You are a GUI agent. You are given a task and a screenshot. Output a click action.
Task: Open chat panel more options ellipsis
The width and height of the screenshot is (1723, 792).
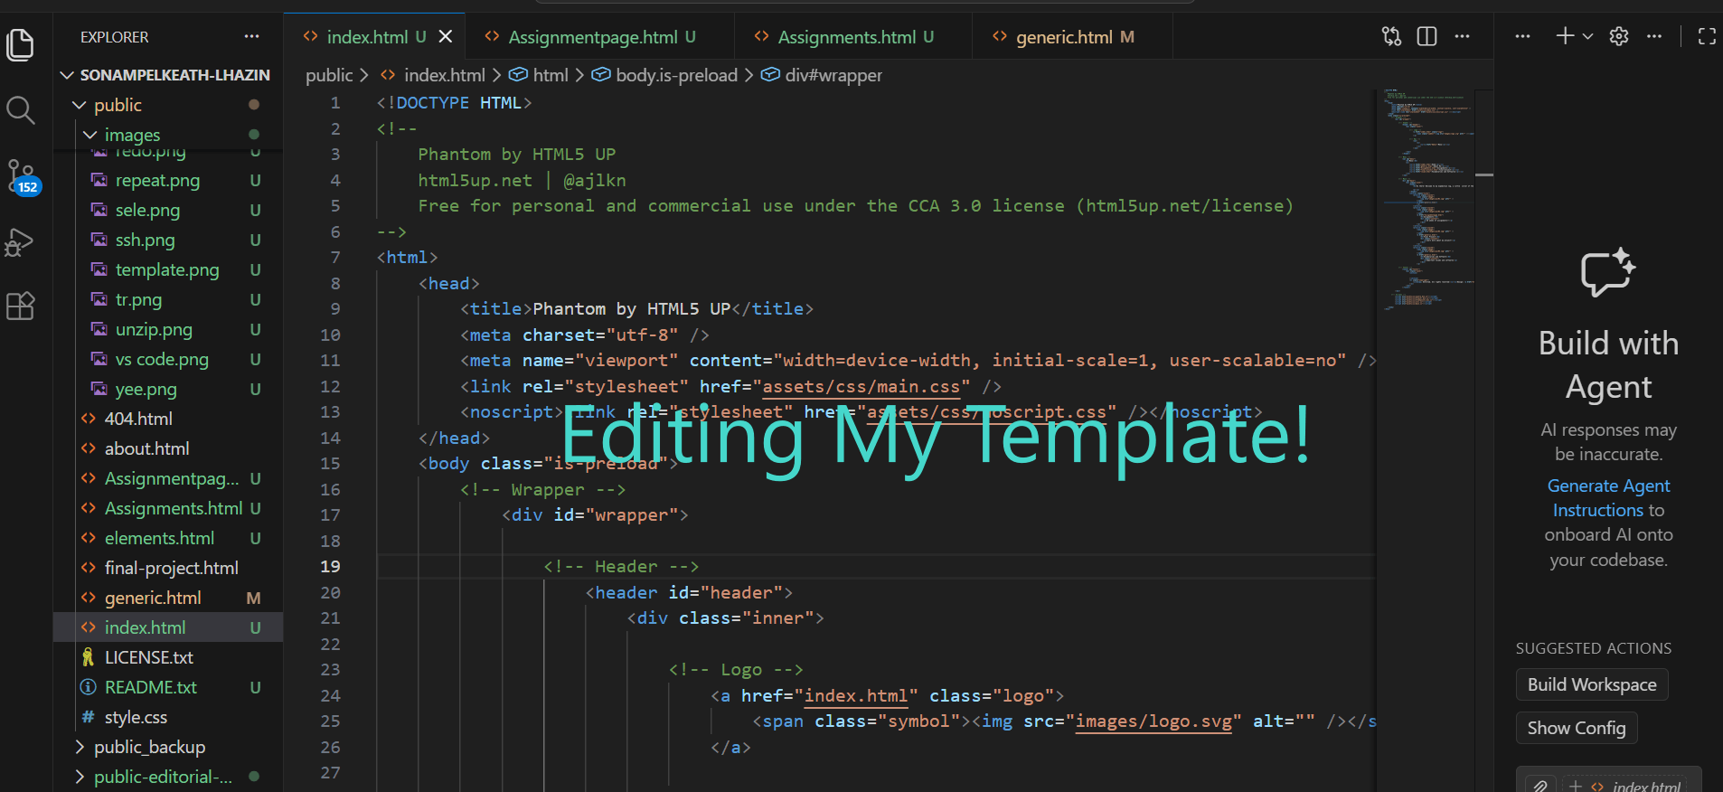click(x=1654, y=37)
